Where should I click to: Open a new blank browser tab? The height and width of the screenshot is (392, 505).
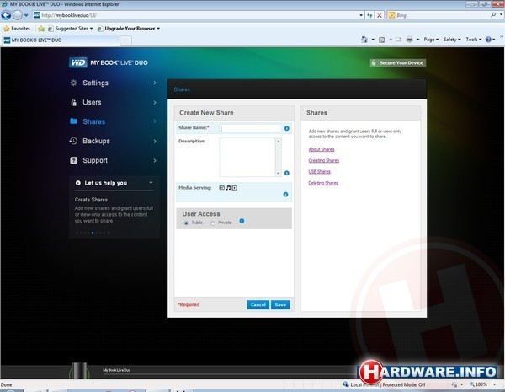[x=126, y=40]
